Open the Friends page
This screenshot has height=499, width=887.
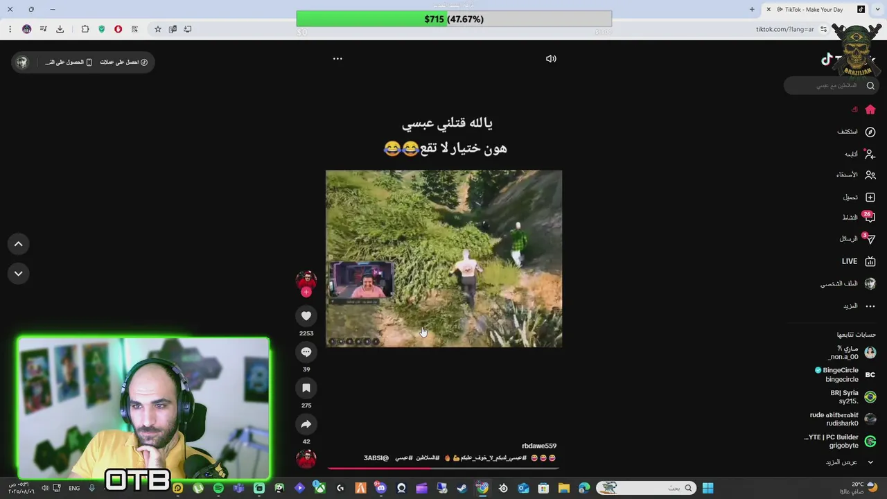click(x=857, y=175)
